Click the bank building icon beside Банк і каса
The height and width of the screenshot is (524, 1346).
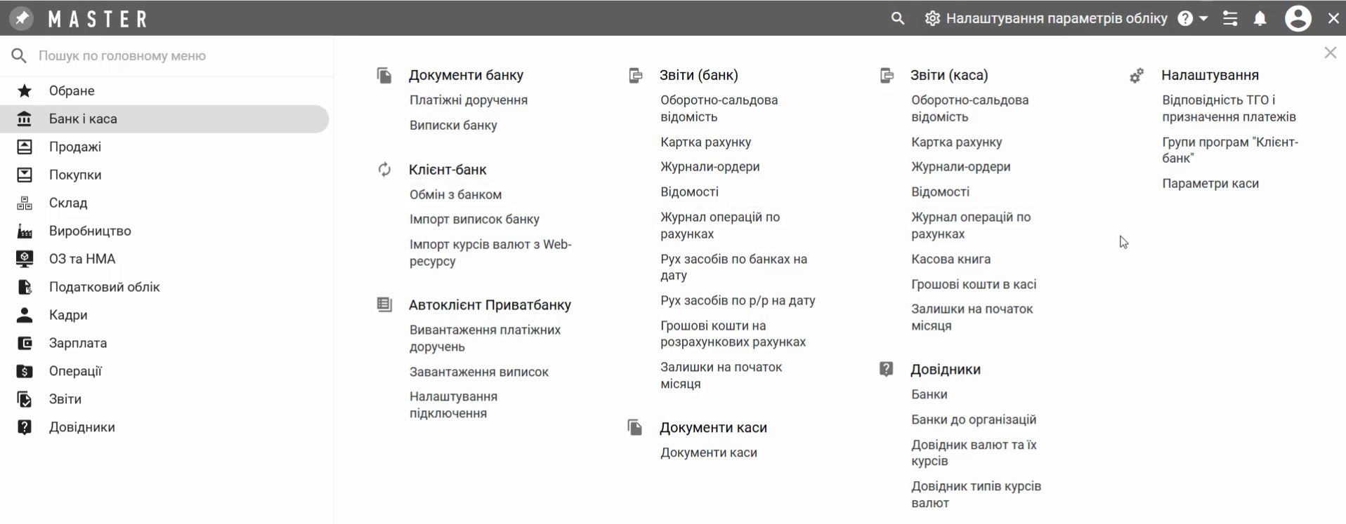click(25, 119)
